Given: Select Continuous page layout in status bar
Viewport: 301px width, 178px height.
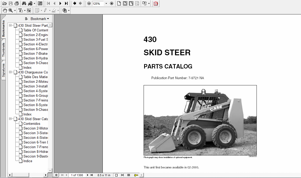Looking at the screenshot, I should (x=122, y=175).
